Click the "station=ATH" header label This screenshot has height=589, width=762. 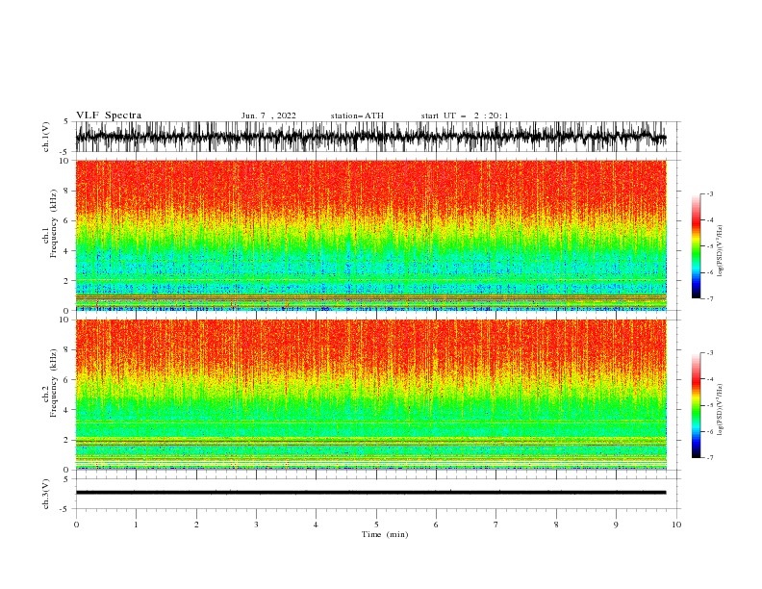point(357,115)
